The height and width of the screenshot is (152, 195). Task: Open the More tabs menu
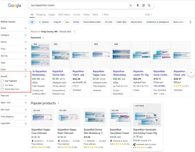105,15
